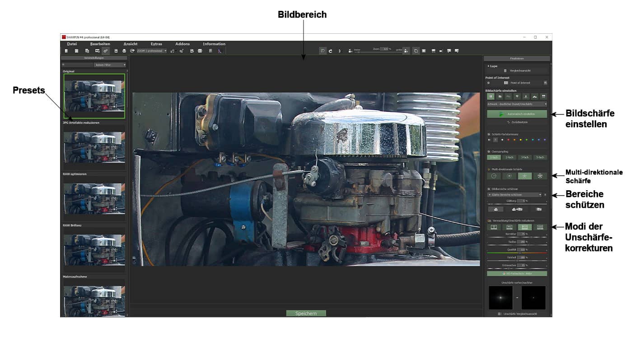Click the 'Automatisch einstellen' button
The height and width of the screenshot is (353, 626).
pyautogui.click(x=517, y=114)
